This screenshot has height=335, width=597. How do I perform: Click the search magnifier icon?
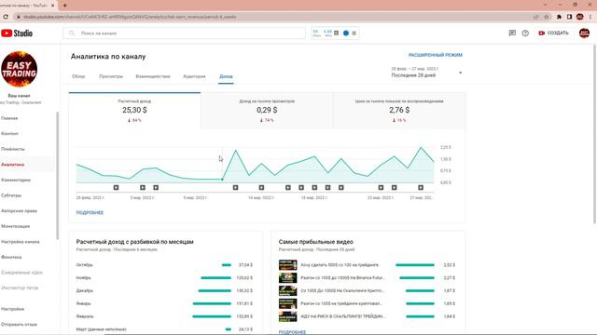pos(72,33)
